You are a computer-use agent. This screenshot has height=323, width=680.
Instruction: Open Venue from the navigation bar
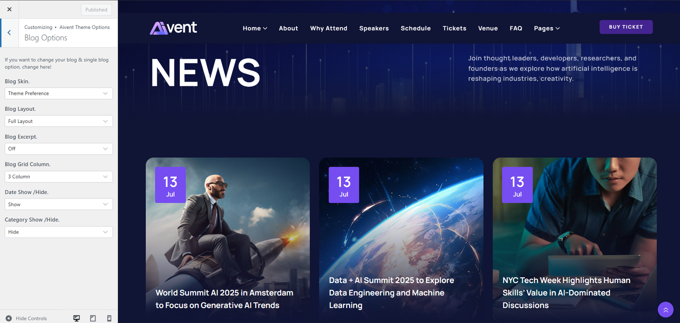coord(488,28)
